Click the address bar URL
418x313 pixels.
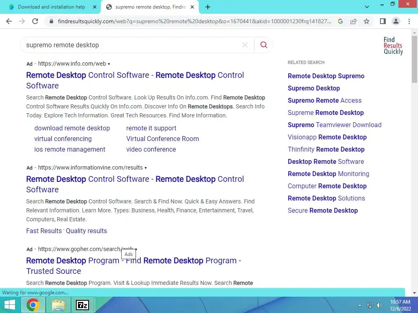(x=194, y=21)
